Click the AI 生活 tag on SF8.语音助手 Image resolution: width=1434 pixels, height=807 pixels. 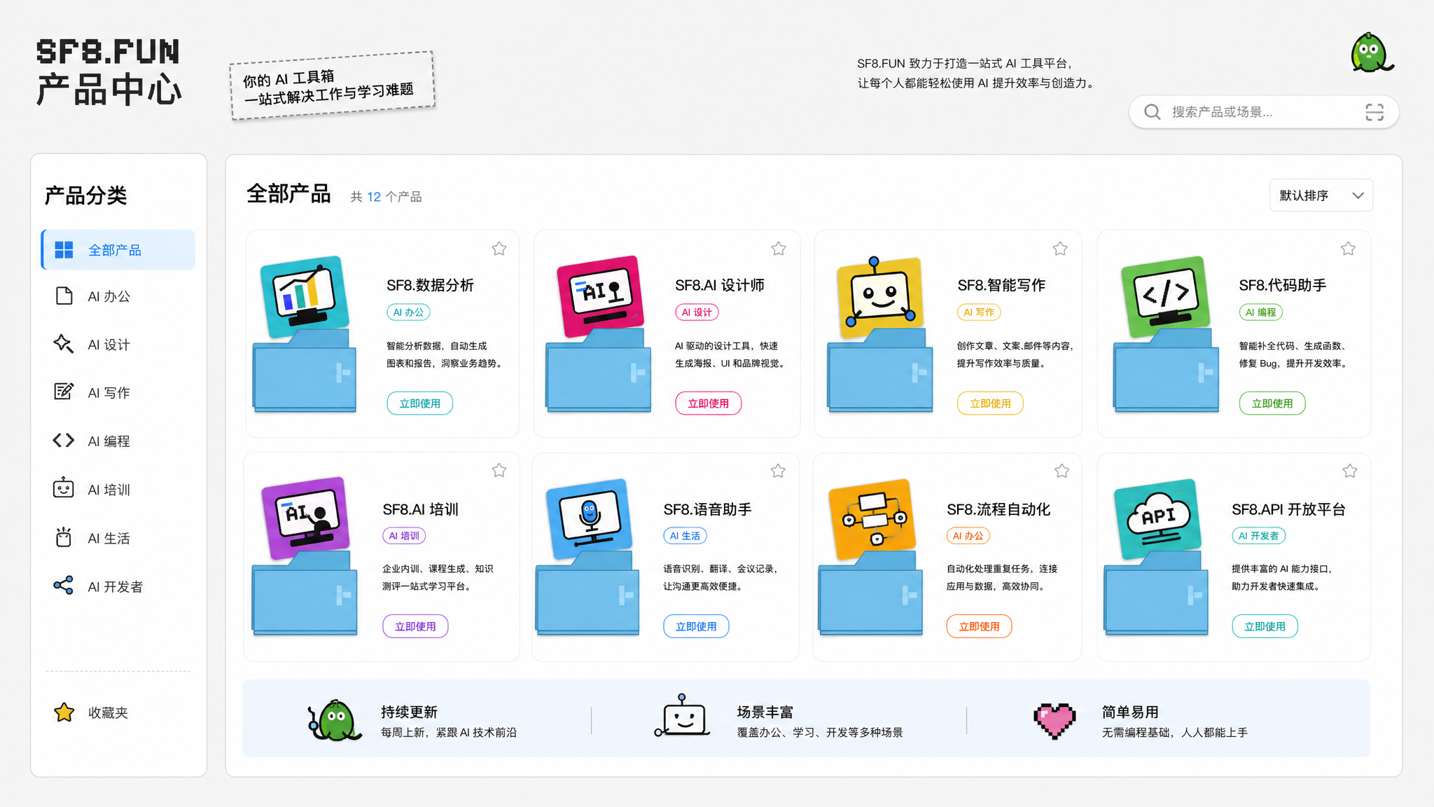point(685,536)
